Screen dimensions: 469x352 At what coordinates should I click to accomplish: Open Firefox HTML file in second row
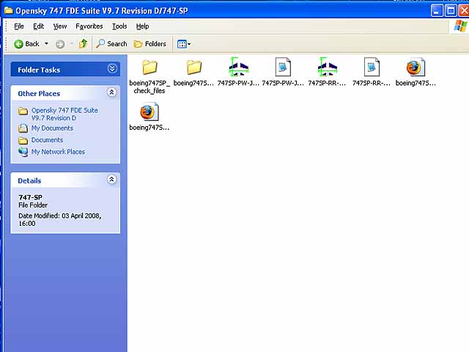[x=149, y=112]
